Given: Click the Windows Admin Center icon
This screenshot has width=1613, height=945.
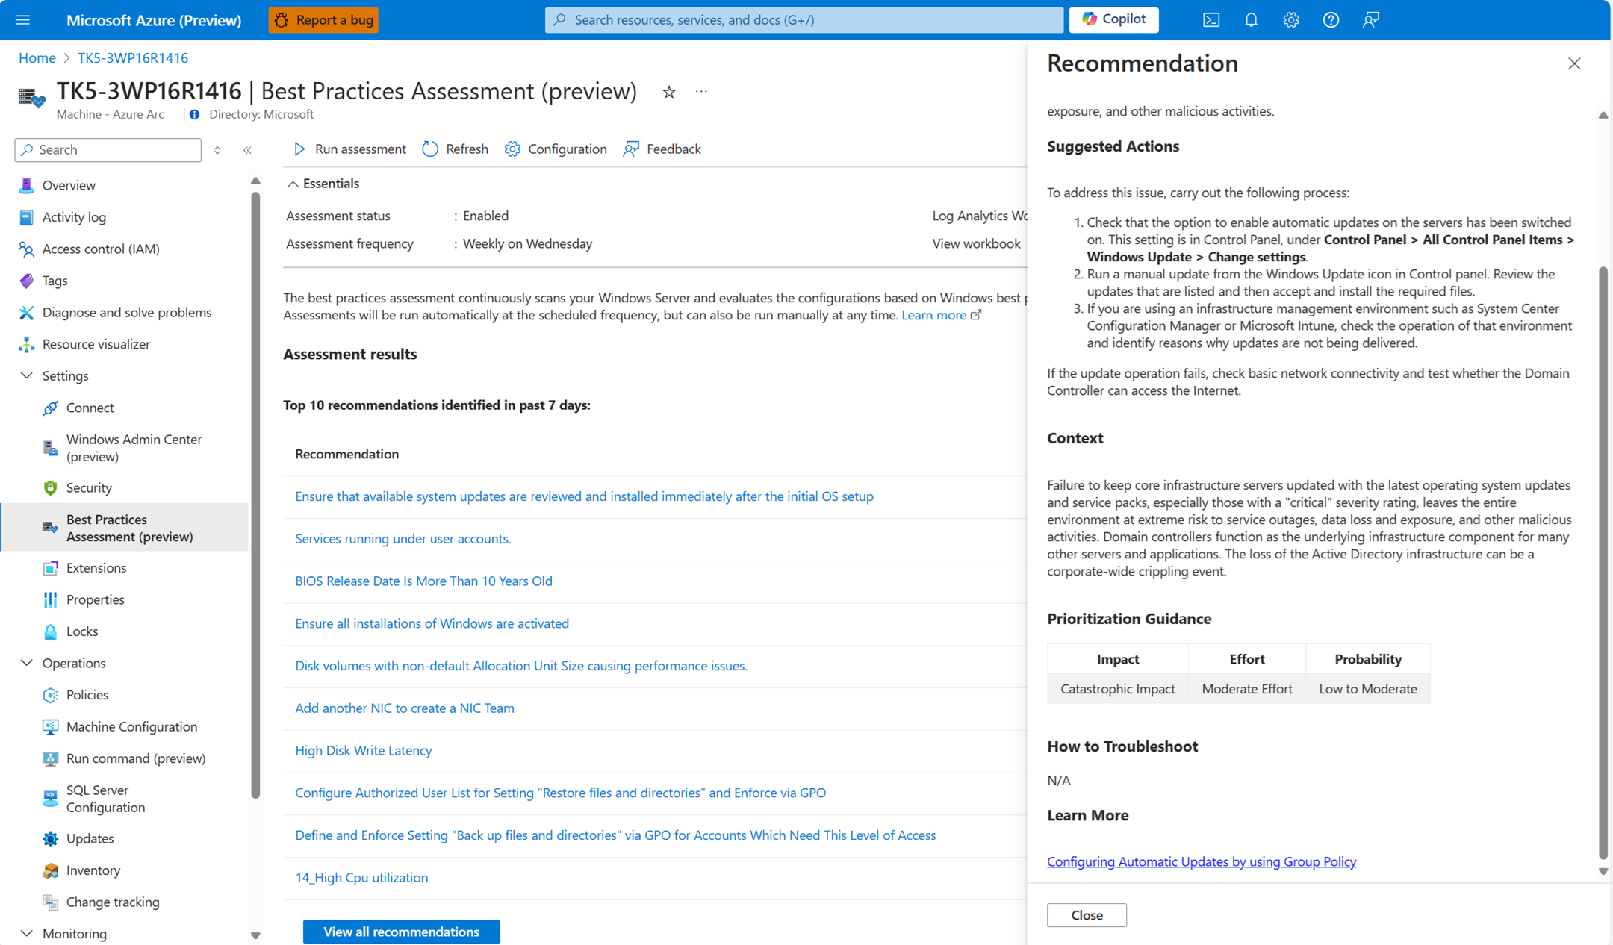Looking at the screenshot, I should (50, 448).
